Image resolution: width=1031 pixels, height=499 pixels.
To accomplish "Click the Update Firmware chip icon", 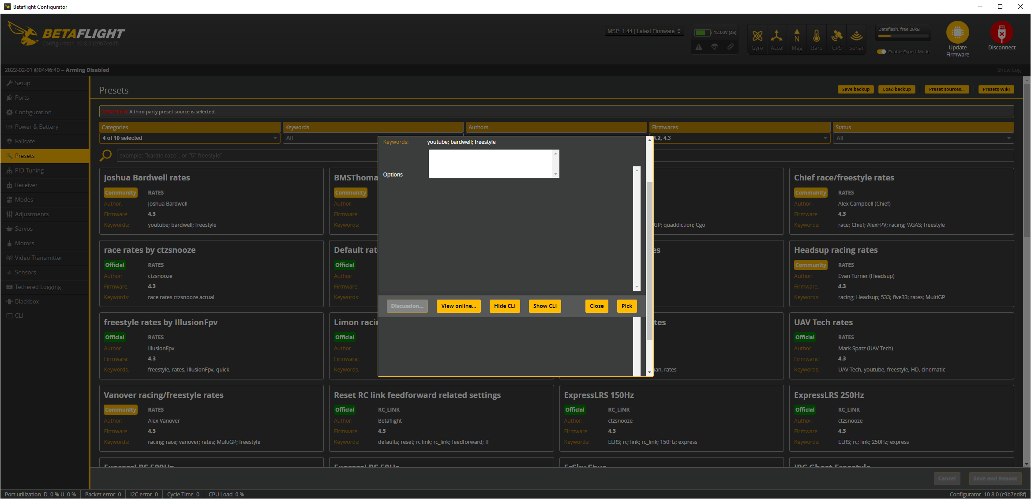I will (x=957, y=33).
